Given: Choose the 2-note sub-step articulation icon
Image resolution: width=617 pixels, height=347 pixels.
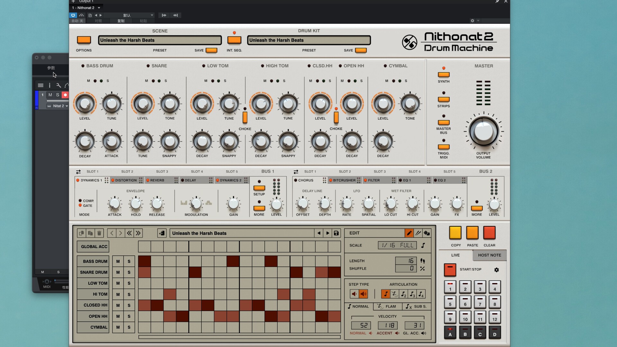Looking at the screenshot, I should click(x=403, y=294).
